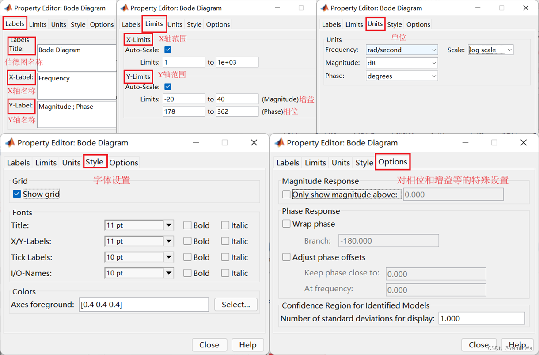The image size is (539, 355).
Task: Click magnitude threshold field 0.000
Action: click(453, 195)
